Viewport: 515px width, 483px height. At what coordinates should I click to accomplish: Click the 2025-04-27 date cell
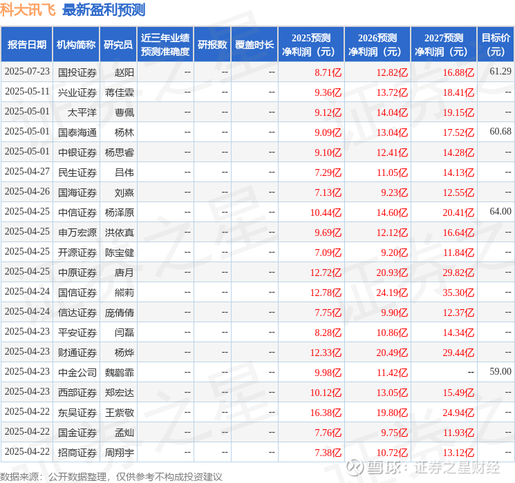27,172
